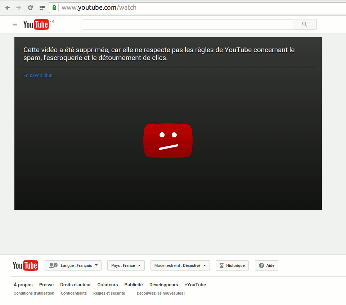
Task: Click the YouTube FR logo in header
Action: click(x=39, y=24)
